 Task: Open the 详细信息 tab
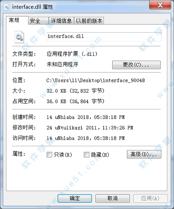point(61,21)
